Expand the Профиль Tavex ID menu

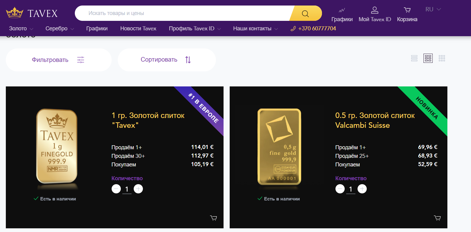point(195,29)
